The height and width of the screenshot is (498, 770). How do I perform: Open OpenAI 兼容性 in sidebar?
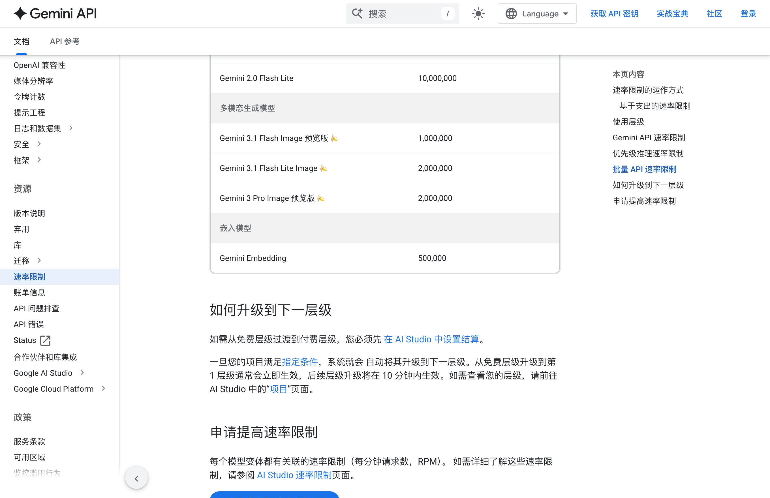(x=39, y=65)
